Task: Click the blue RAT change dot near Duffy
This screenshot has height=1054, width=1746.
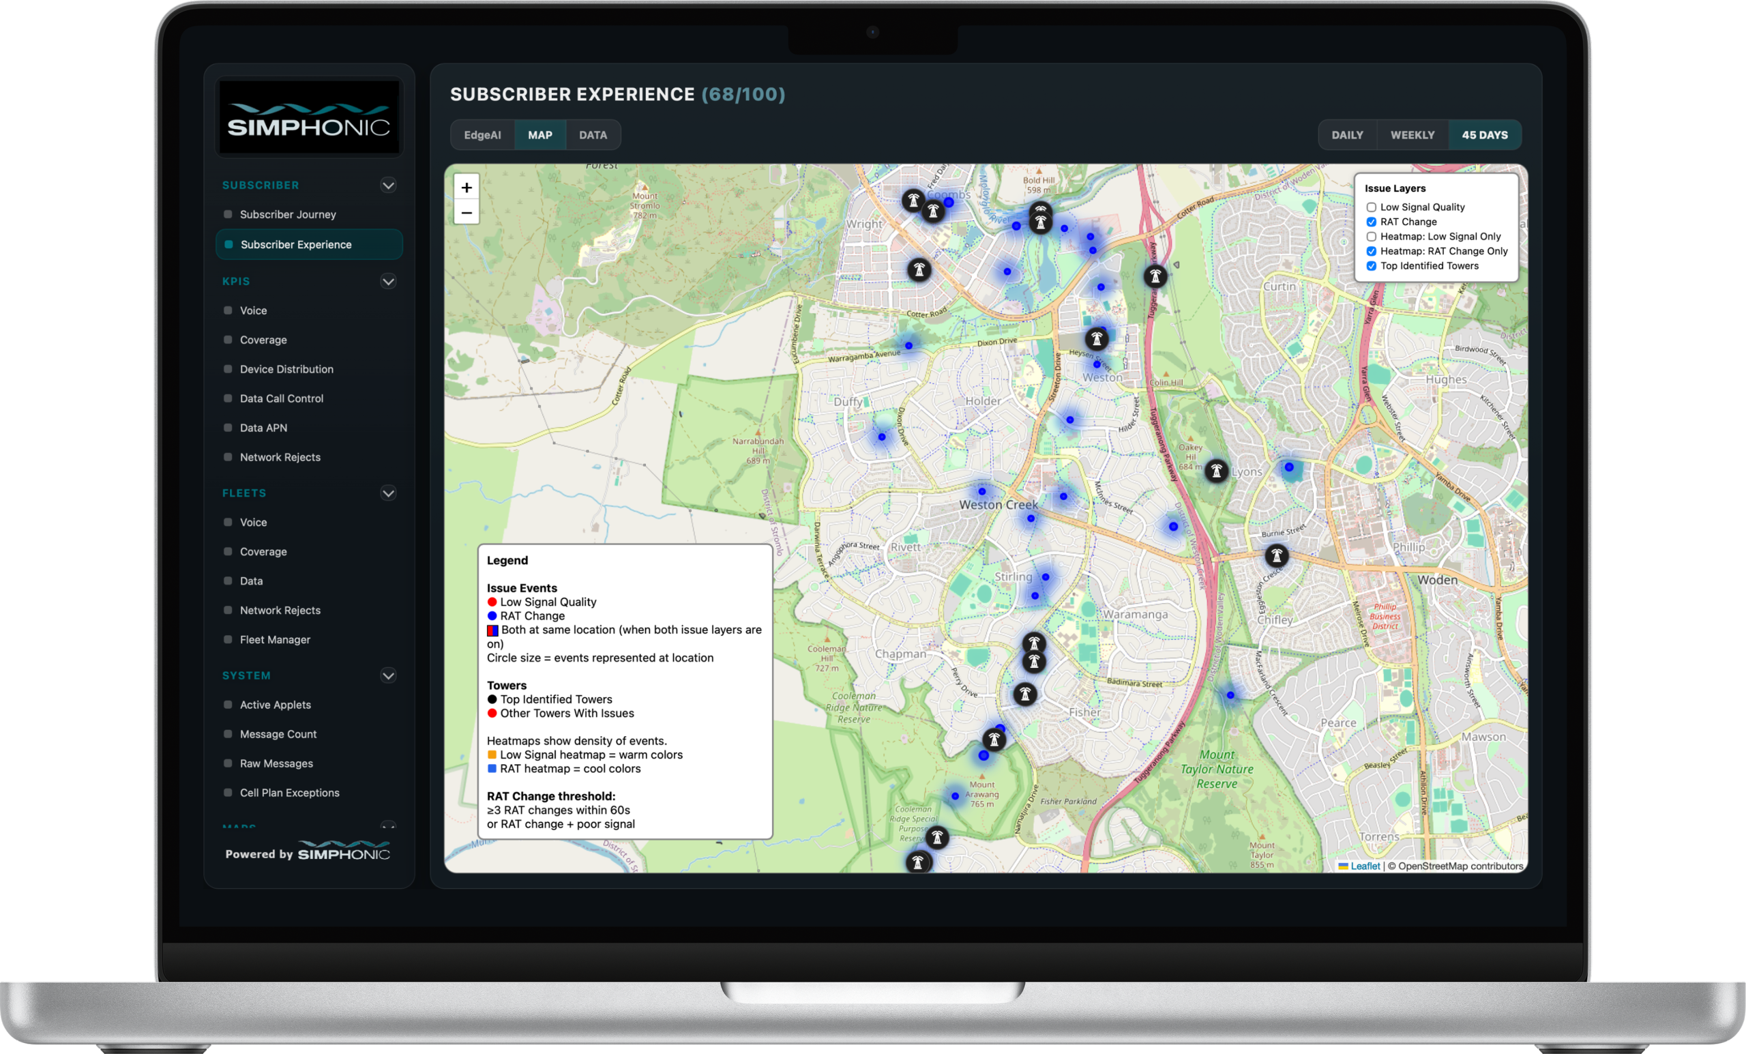Action: point(881,437)
